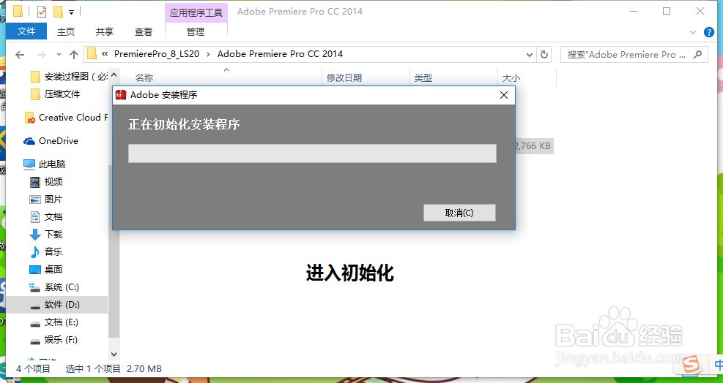Minimize the Explorer window
Screen dimensions: 723x383
[x=633, y=12]
